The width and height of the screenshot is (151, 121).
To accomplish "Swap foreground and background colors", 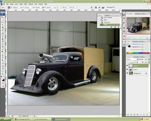I will 4,76.
